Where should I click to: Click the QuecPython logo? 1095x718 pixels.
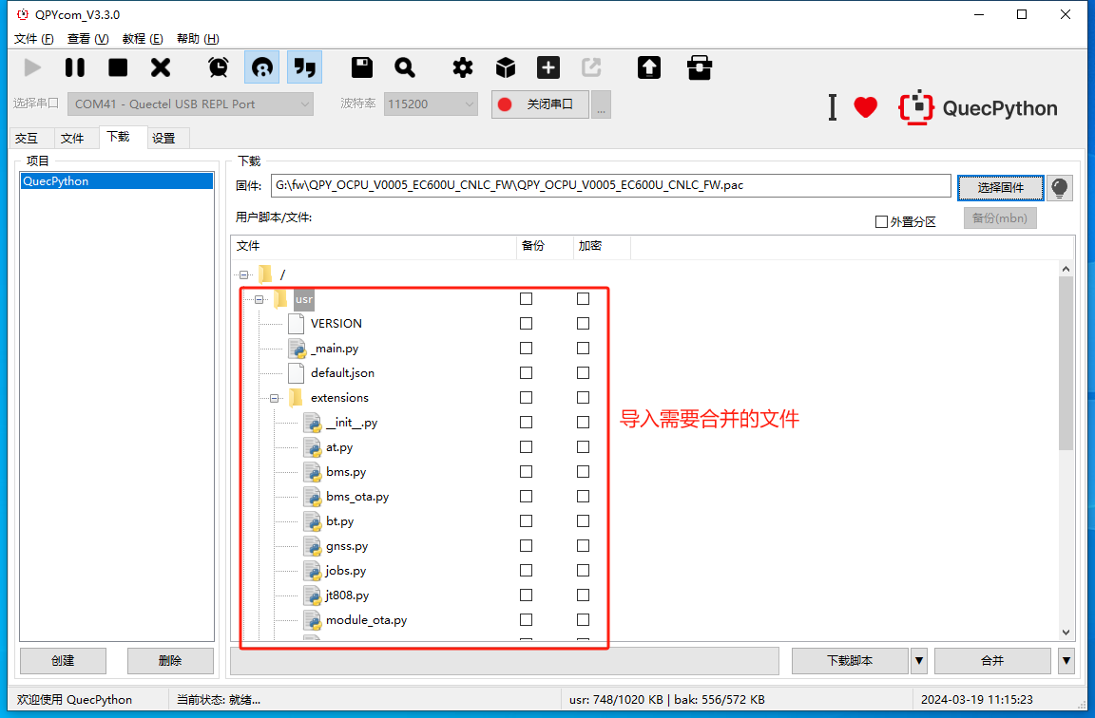point(978,107)
